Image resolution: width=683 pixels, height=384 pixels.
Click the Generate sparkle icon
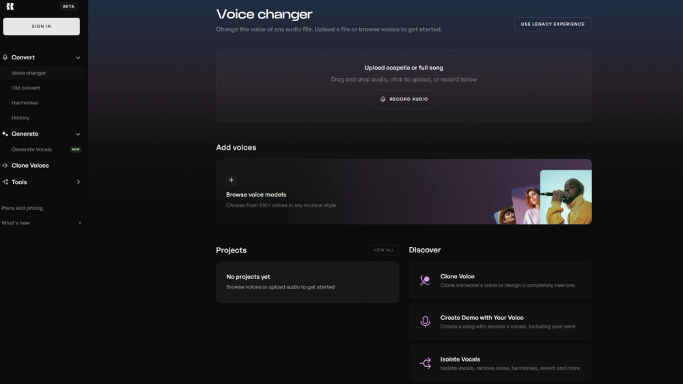pos(5,134)
